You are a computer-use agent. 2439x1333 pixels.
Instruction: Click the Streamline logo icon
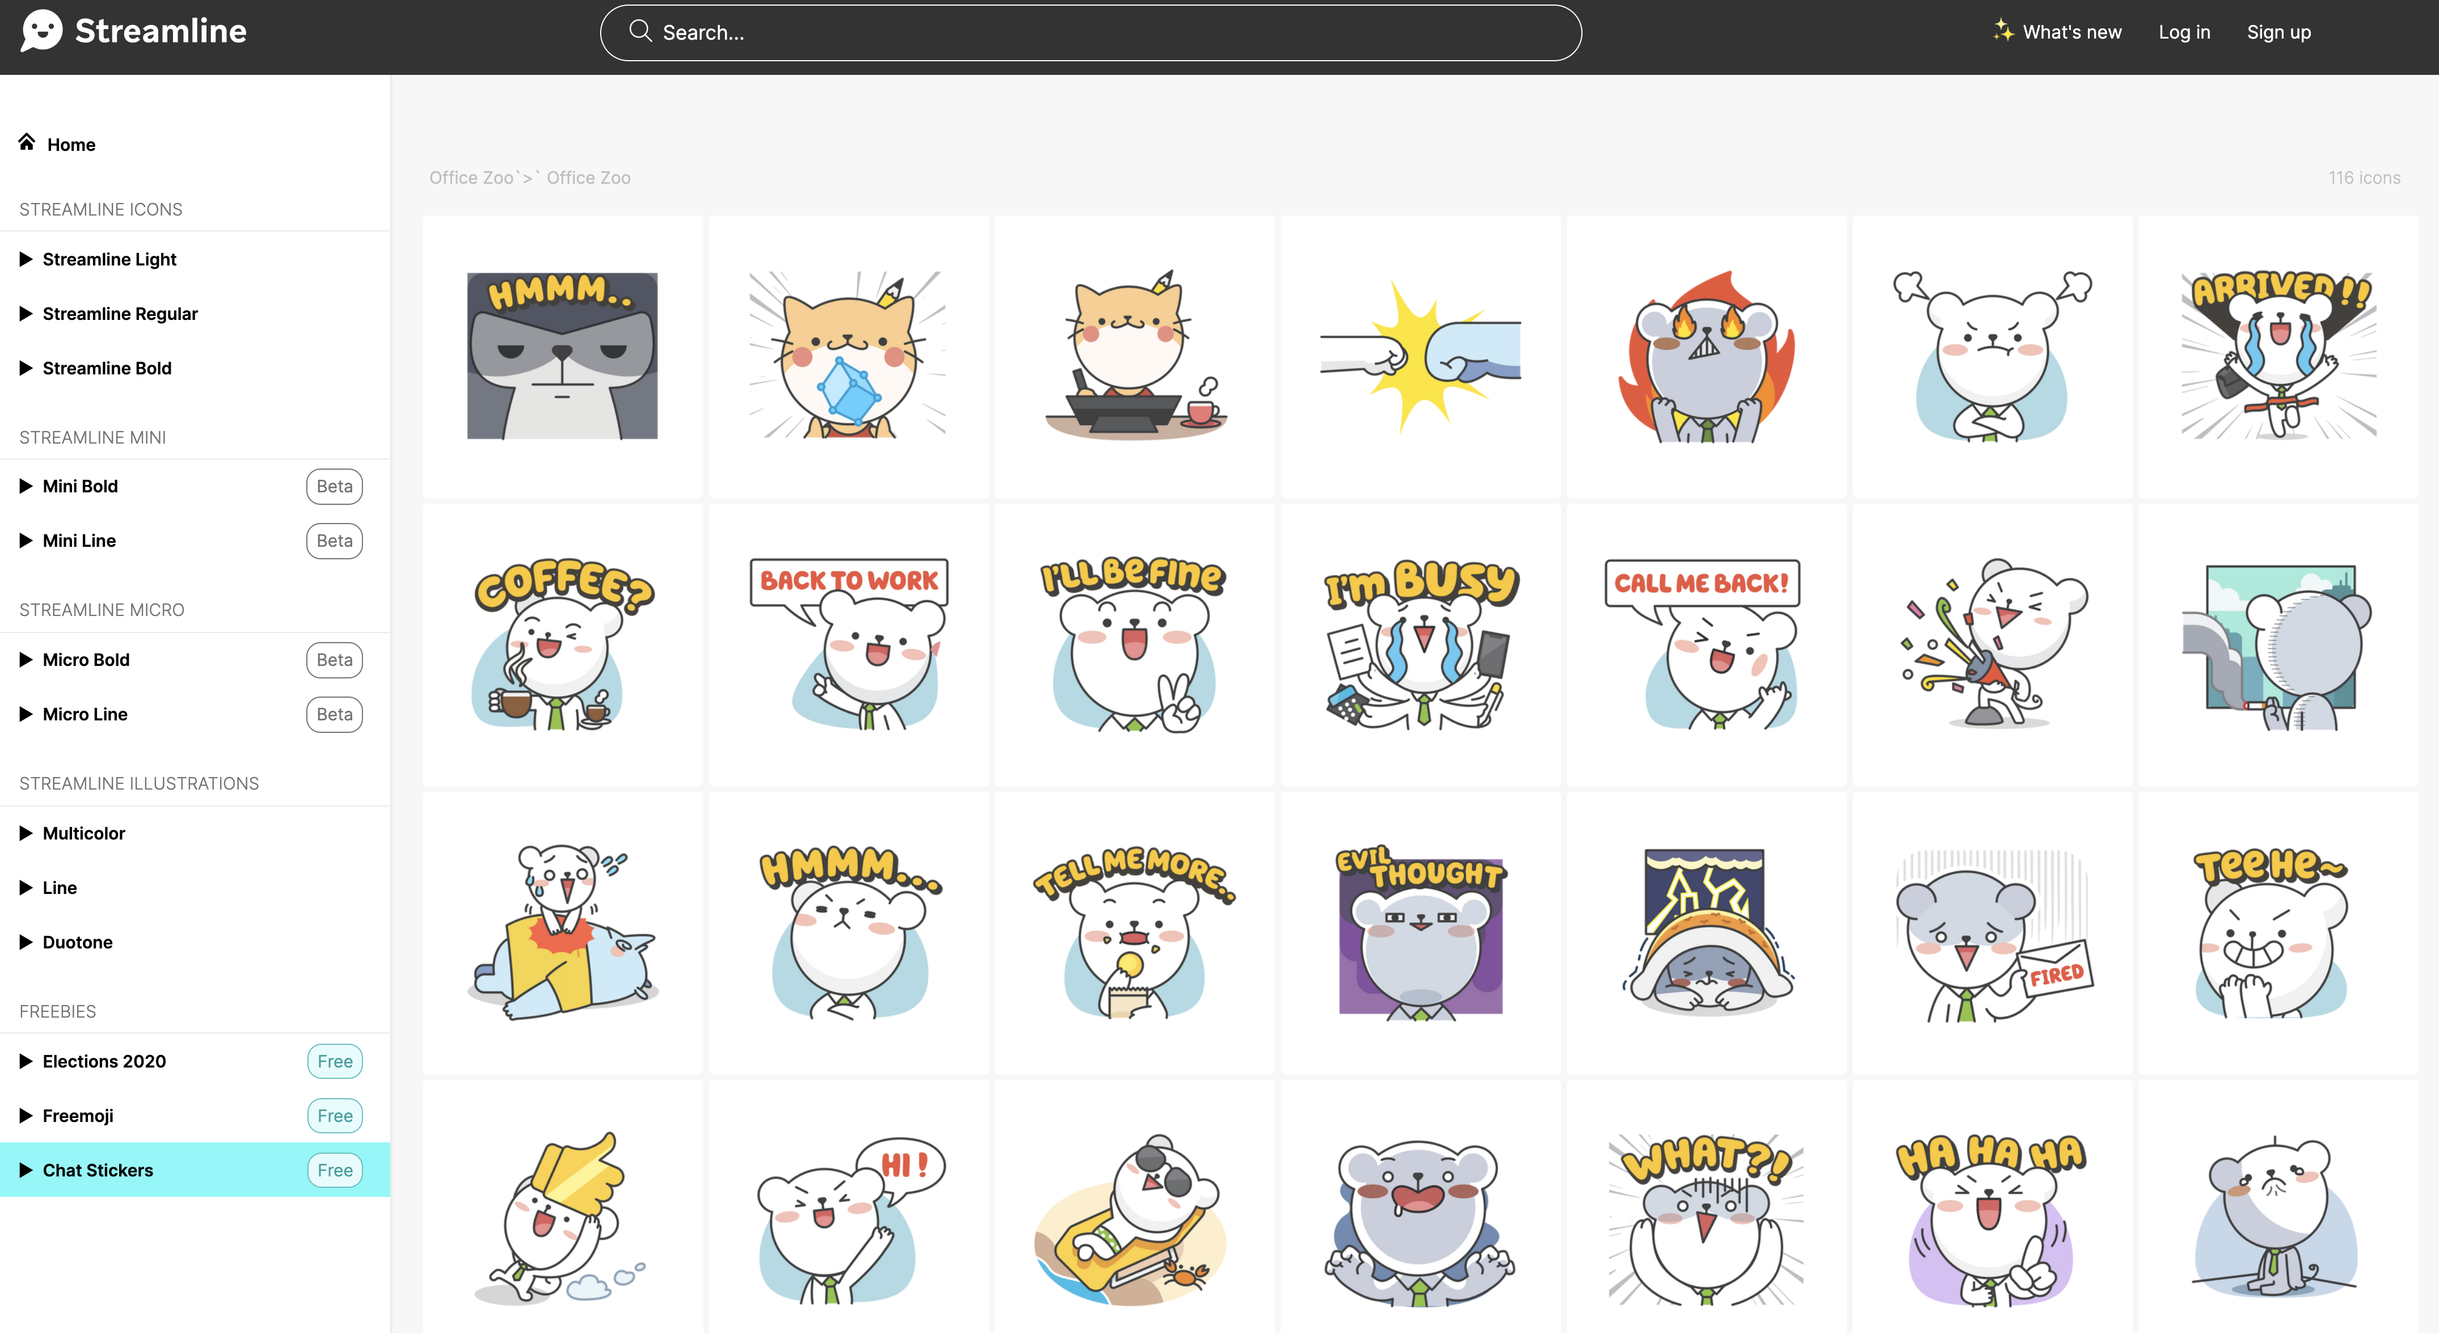41,30
